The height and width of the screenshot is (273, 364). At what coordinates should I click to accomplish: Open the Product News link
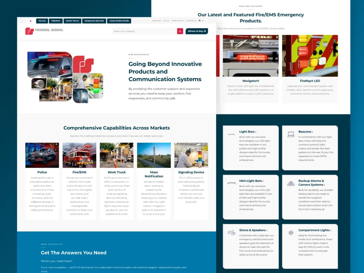pyautogui.click(x=177, y=21)
